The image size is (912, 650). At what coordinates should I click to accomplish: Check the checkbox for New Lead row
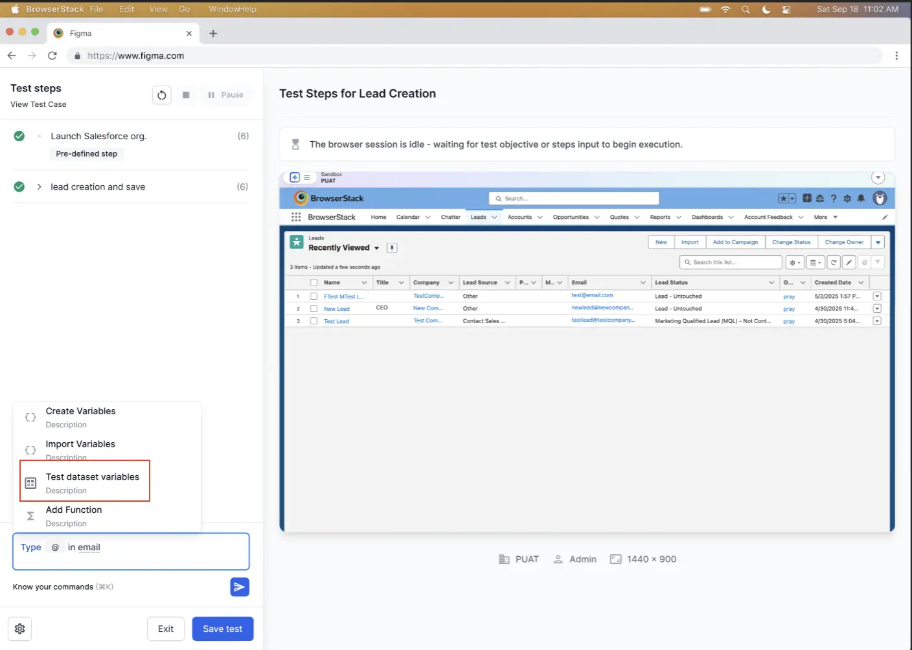pyautogui.click(x=315, y=308)
